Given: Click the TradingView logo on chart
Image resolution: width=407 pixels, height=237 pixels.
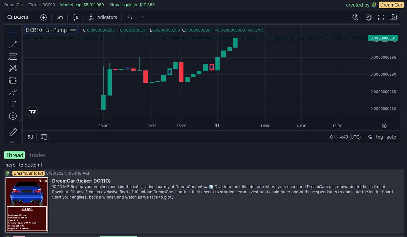Looking at the screenshot, I should 32,111.
